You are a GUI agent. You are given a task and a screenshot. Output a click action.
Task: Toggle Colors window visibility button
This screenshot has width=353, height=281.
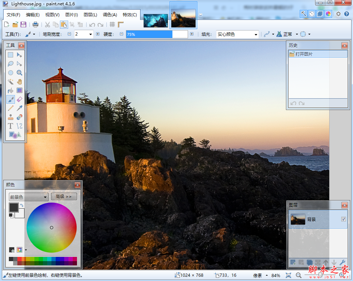(x=328, y=14)
